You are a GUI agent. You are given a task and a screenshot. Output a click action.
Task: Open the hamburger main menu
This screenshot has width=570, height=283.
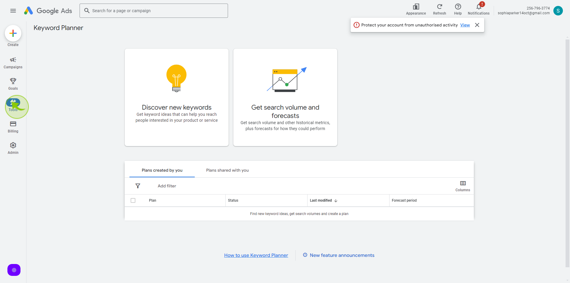coord(13,11)
